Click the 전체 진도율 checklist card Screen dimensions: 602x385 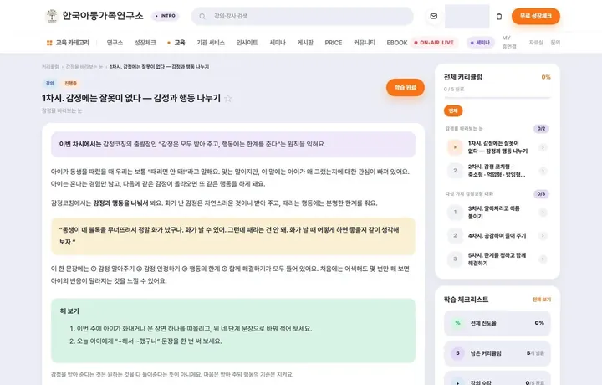(x=497, y=323)
